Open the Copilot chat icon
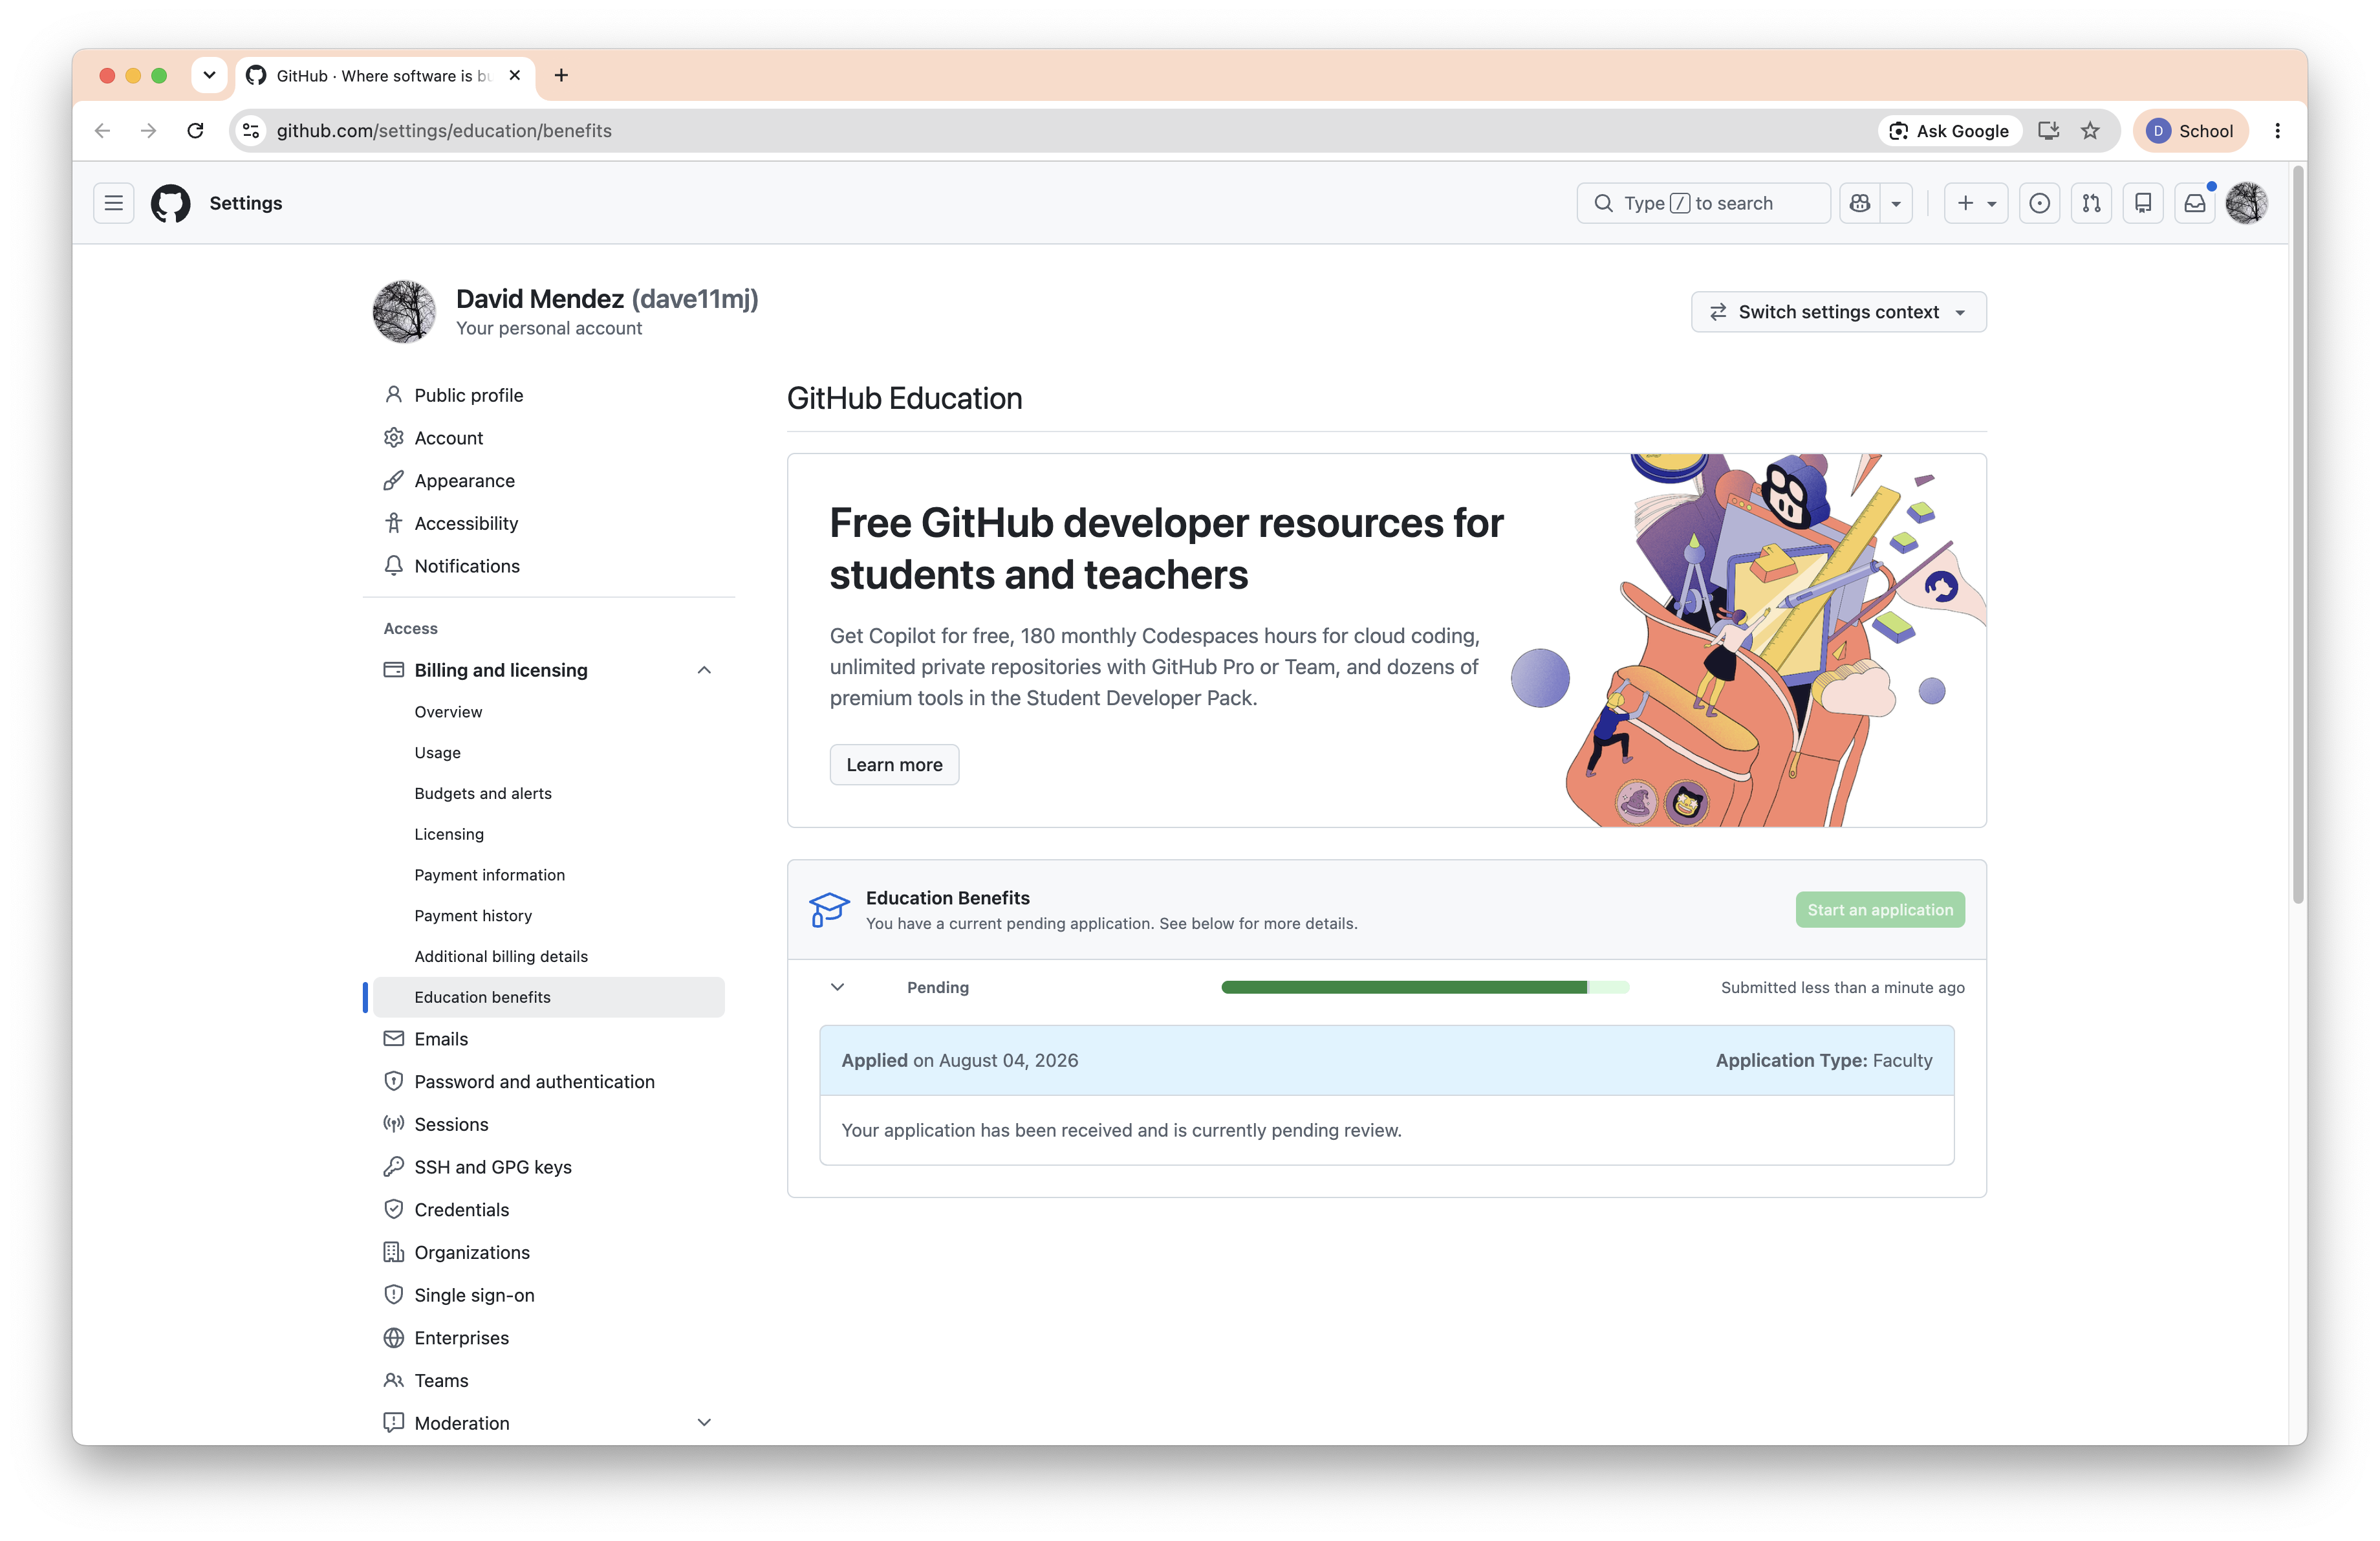Screen dimensions: 2380x1541 pyautogui.click(x=1860, y=203)
